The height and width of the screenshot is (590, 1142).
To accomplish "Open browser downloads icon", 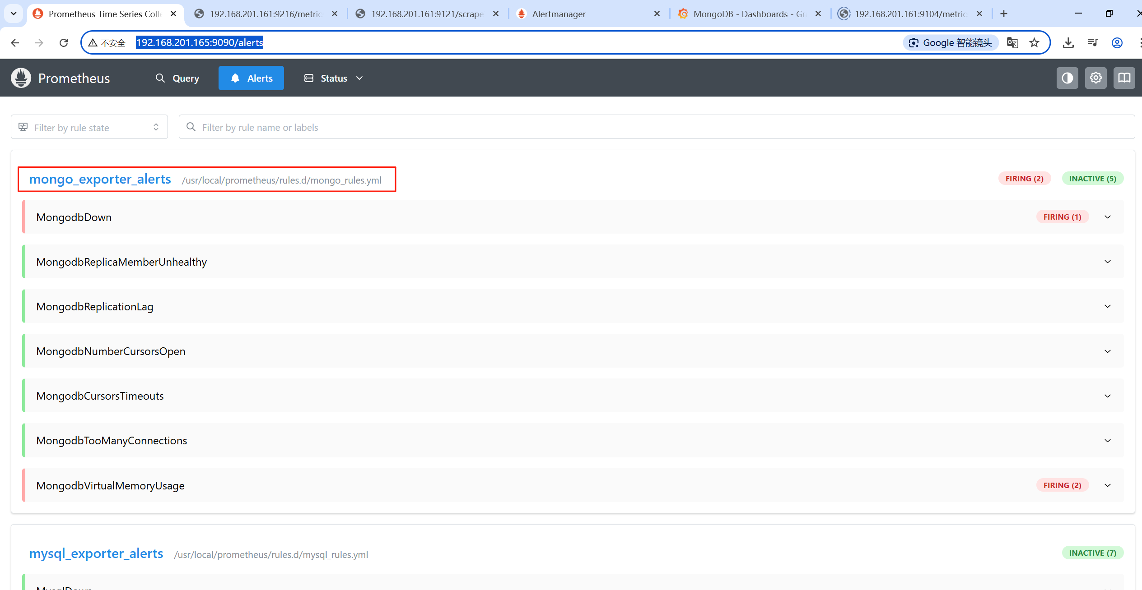I will click(1068, 42).
